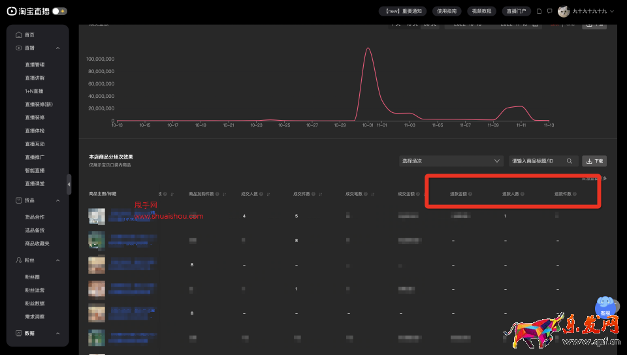Open the 使用指南 guide button
Screen dimensions: 627x355
point(447,11)
